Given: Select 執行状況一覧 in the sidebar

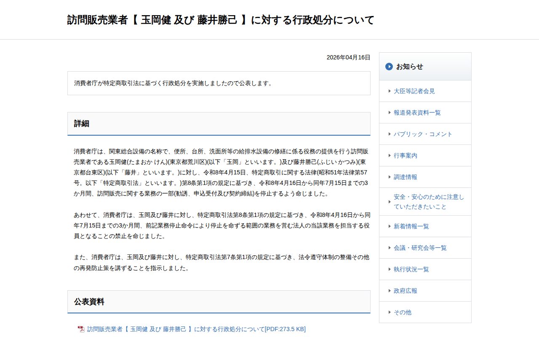Looking at the screenshot, I should [411, 269].
